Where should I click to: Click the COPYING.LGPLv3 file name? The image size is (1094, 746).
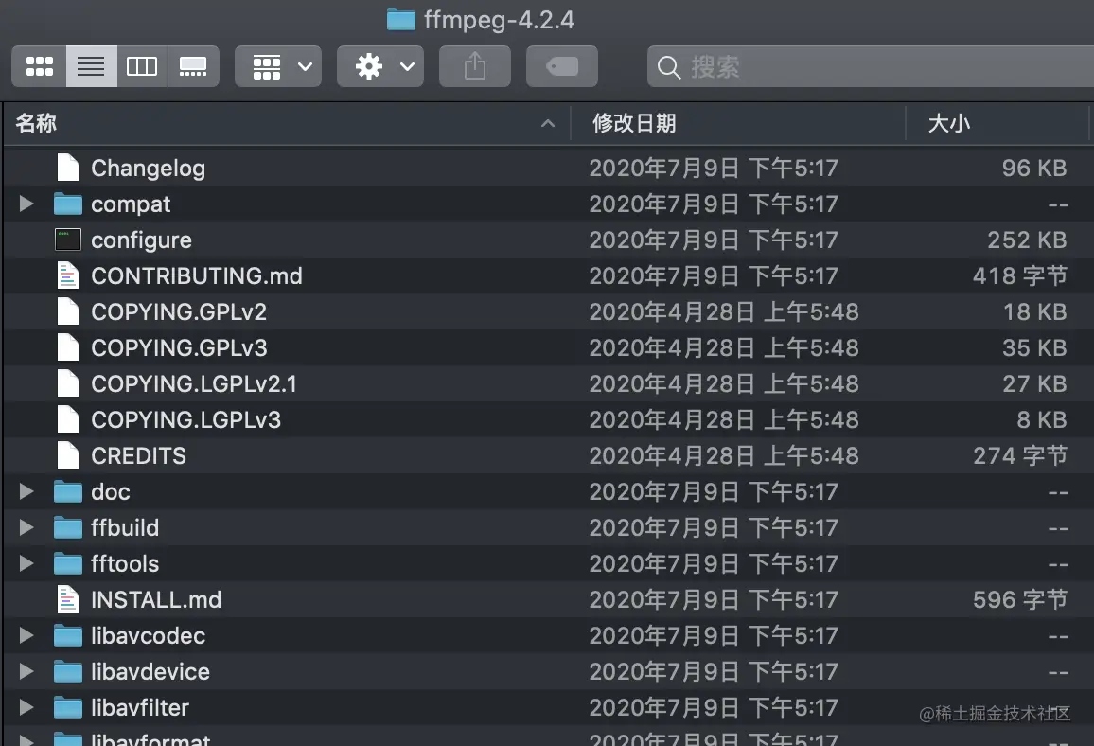tap(186, 419)
